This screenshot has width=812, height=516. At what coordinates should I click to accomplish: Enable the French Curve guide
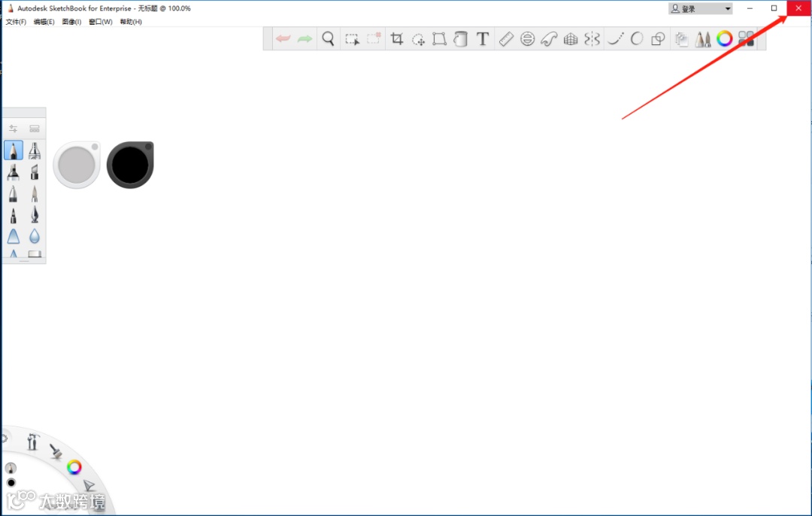[x=549, y=39]
